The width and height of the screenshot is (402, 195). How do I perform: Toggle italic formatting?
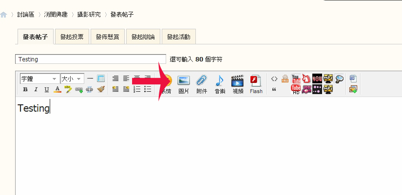(x=36, y=89)
